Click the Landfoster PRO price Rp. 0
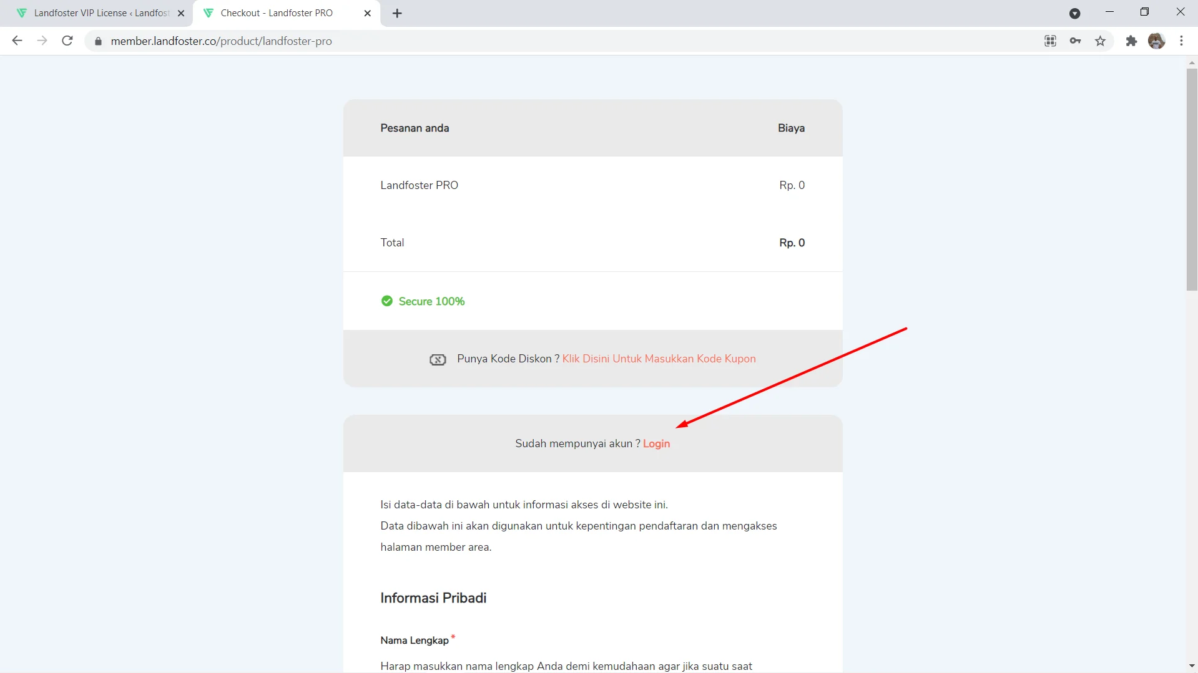1198x673 pixels. point(792,185)
